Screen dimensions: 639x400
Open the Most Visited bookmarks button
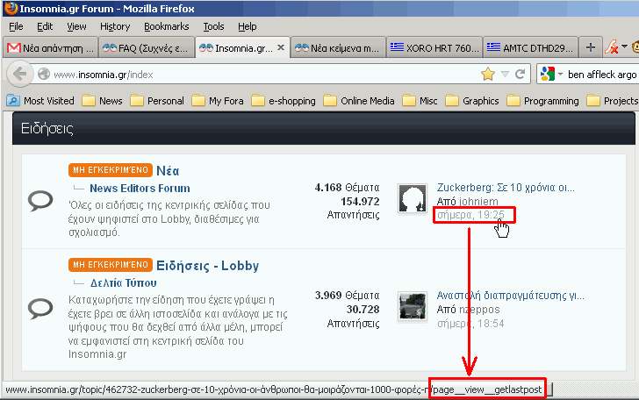40,101
